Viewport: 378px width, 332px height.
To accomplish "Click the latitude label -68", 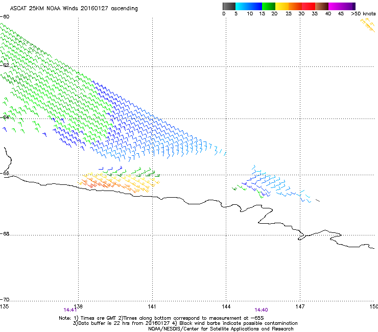I will [x=5, y=233].
